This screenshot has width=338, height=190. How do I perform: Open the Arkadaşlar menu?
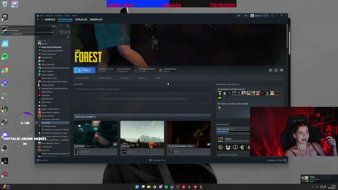(x=59, y=16)
